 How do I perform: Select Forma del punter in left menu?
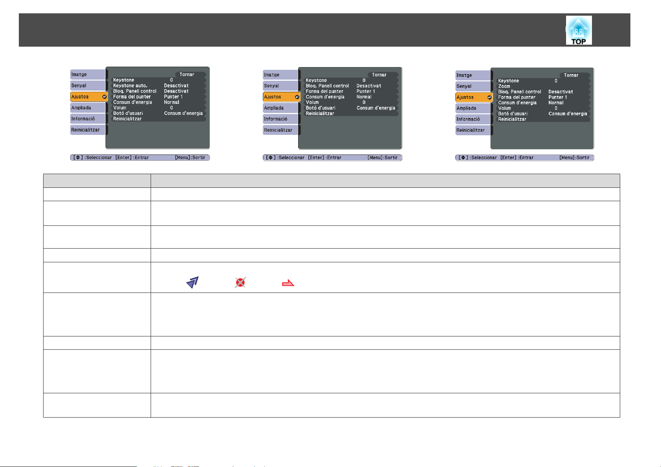158,96
